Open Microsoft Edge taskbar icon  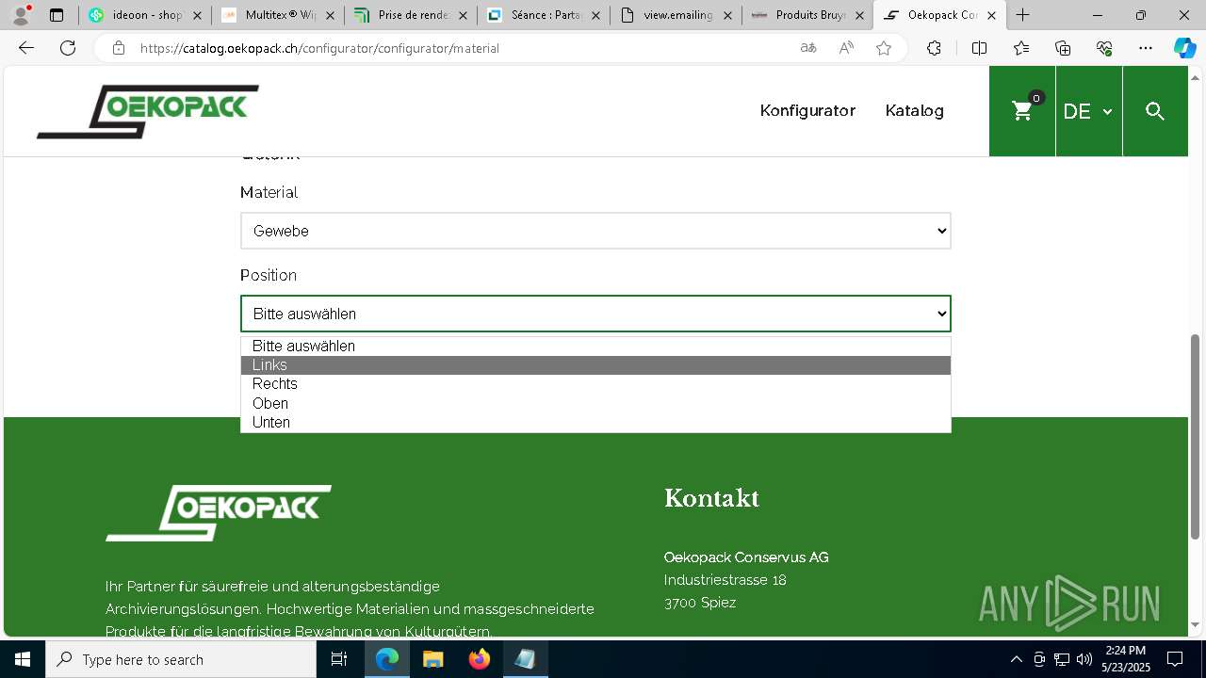click(387, 659)
